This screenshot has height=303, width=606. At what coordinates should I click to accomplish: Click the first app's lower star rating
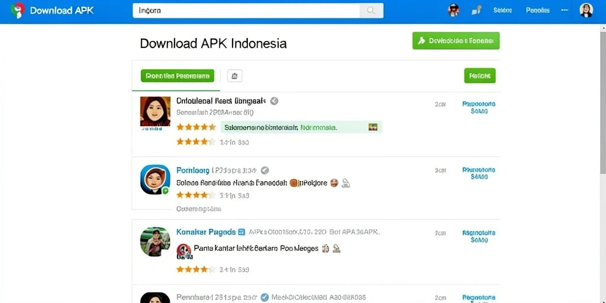click(196, 142)
